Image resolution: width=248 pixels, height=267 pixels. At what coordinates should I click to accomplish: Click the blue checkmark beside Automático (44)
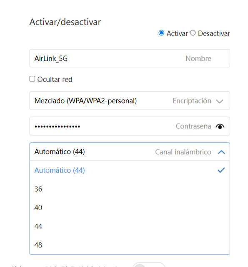coord(221,170)
